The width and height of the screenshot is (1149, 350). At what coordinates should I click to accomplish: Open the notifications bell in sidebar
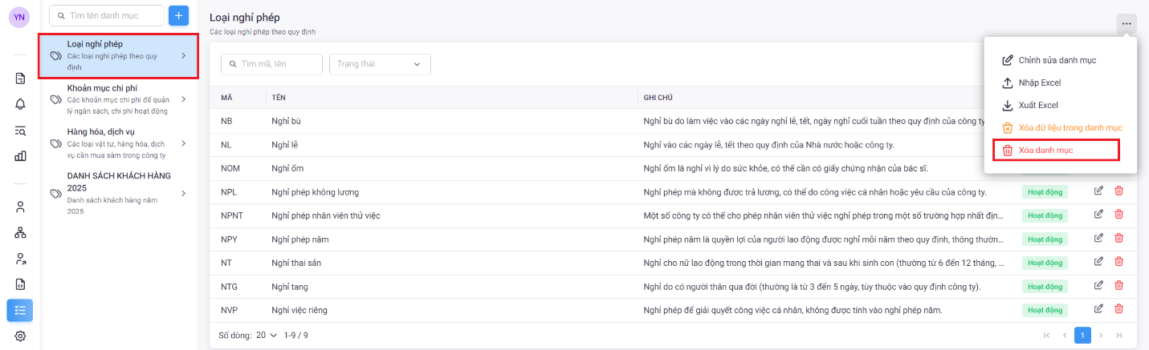pyautogui.click(x=20, y=104)
